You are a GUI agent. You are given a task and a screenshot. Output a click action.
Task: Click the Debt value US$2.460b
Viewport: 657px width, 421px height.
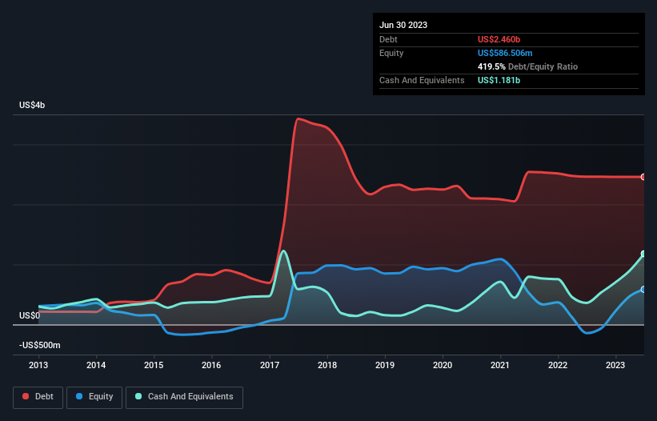pyautogui.click(x=499, y=39)
